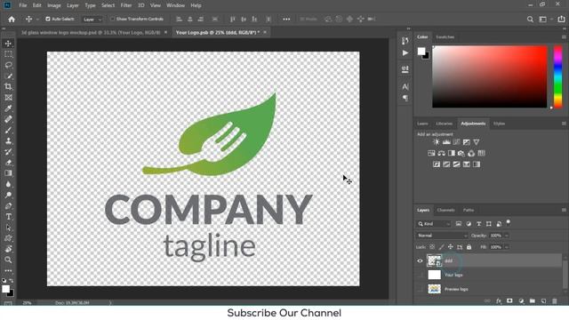
Task: Add a layer mask
Action: [x=509, y=300]
